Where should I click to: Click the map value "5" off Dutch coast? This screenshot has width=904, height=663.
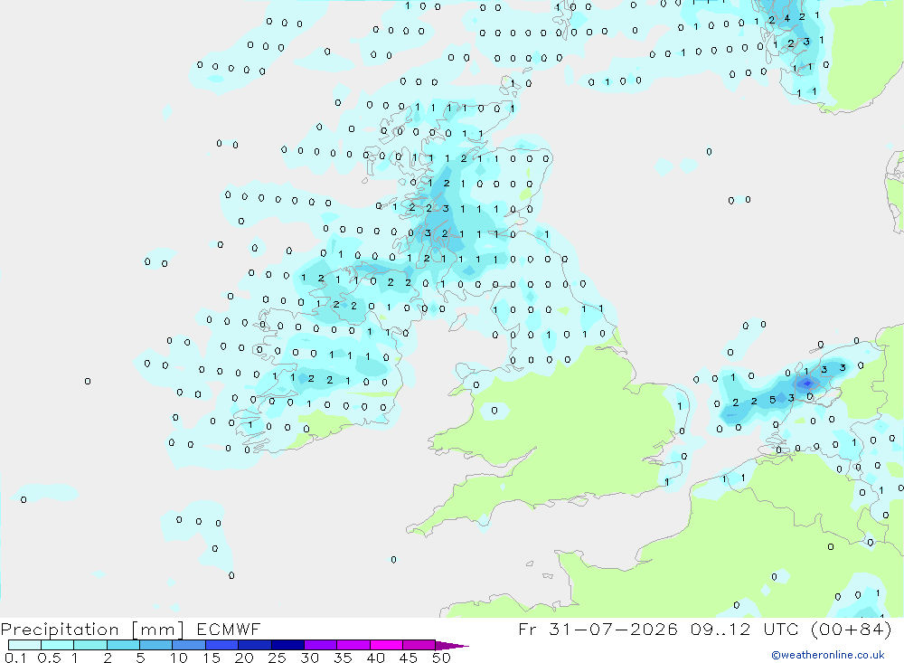[773, 399]
